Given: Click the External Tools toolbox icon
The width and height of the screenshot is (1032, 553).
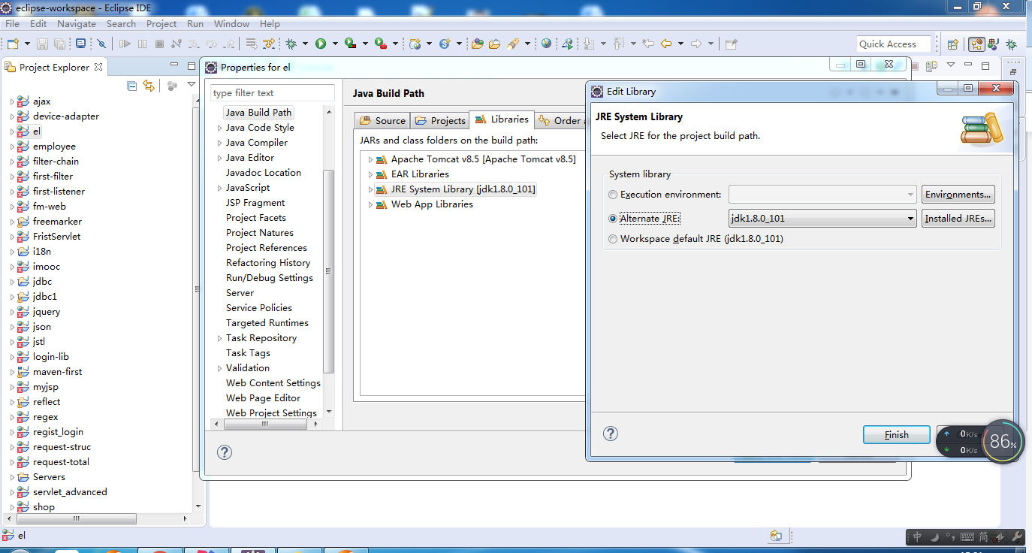Looking at the screenshot, I should pyautogui.click(x=381, y=44).
